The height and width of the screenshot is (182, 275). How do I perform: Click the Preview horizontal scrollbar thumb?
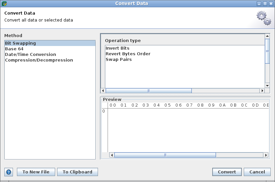pyautogui.click(x=165, y=155)
